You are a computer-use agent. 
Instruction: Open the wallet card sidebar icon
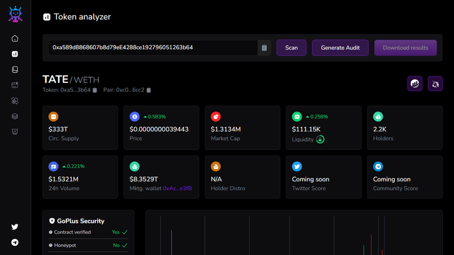[15, 85]
